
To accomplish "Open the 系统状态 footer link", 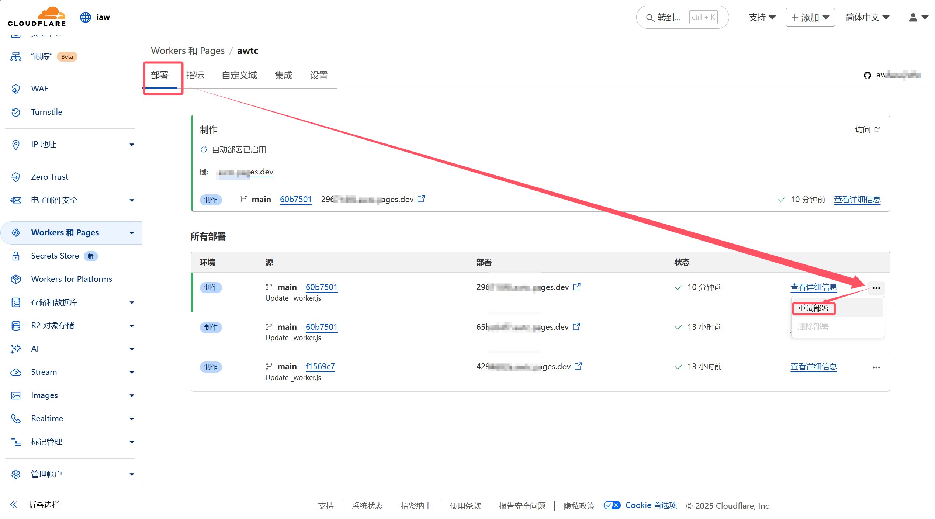I will [x=367, y=506].
